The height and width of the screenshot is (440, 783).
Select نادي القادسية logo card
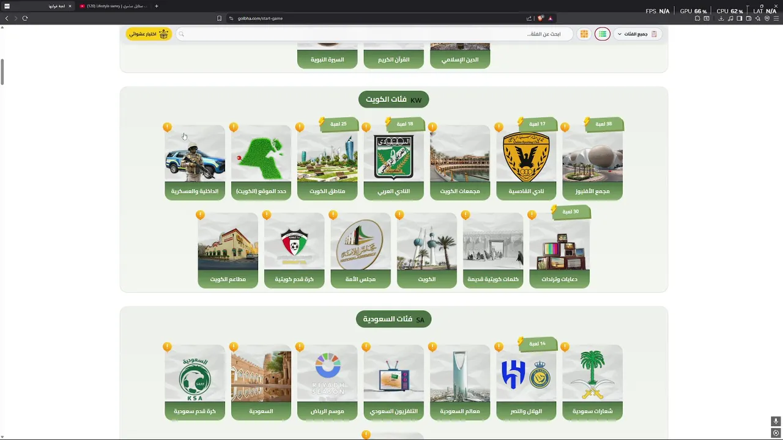coord(526,163)
